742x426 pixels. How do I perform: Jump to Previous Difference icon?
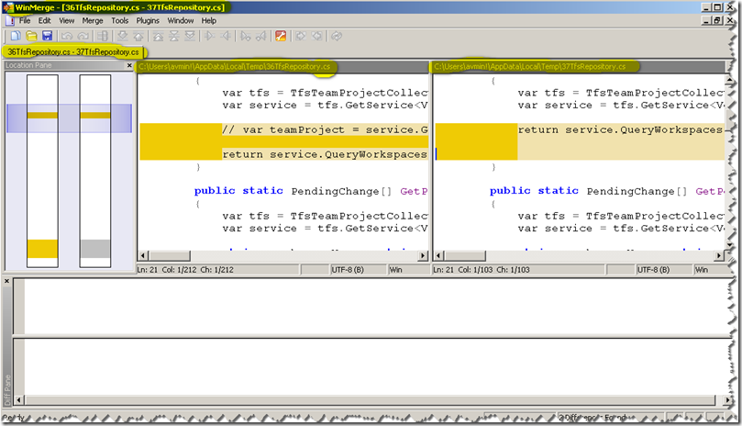pyautogui.click(x=138, y=36)
